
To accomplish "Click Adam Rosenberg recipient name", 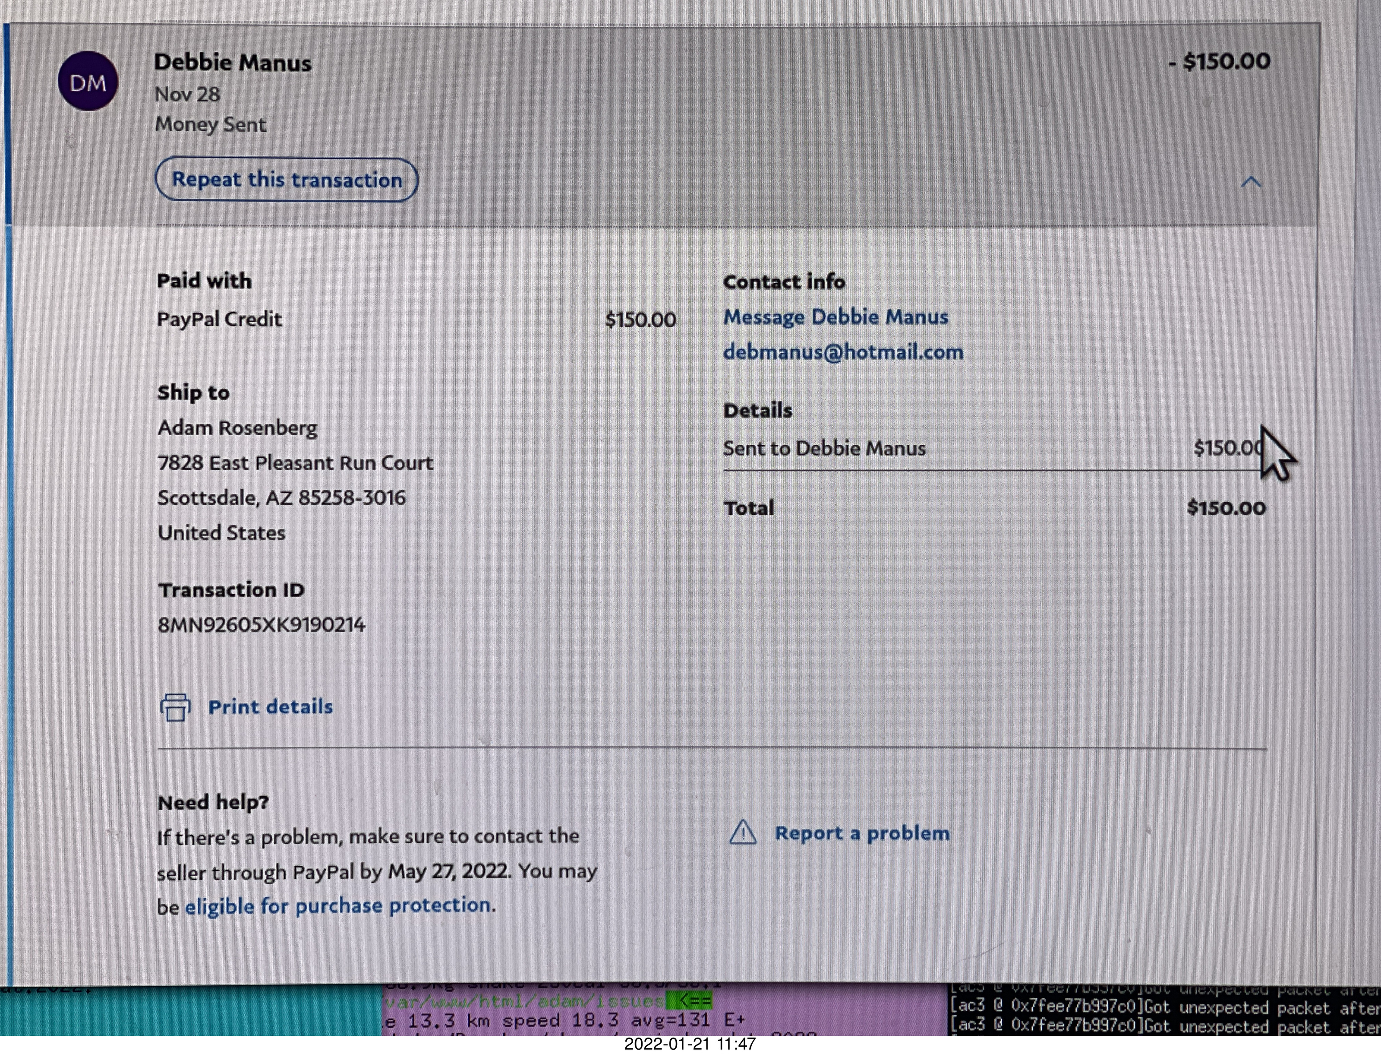I will [x=237, y=428].
